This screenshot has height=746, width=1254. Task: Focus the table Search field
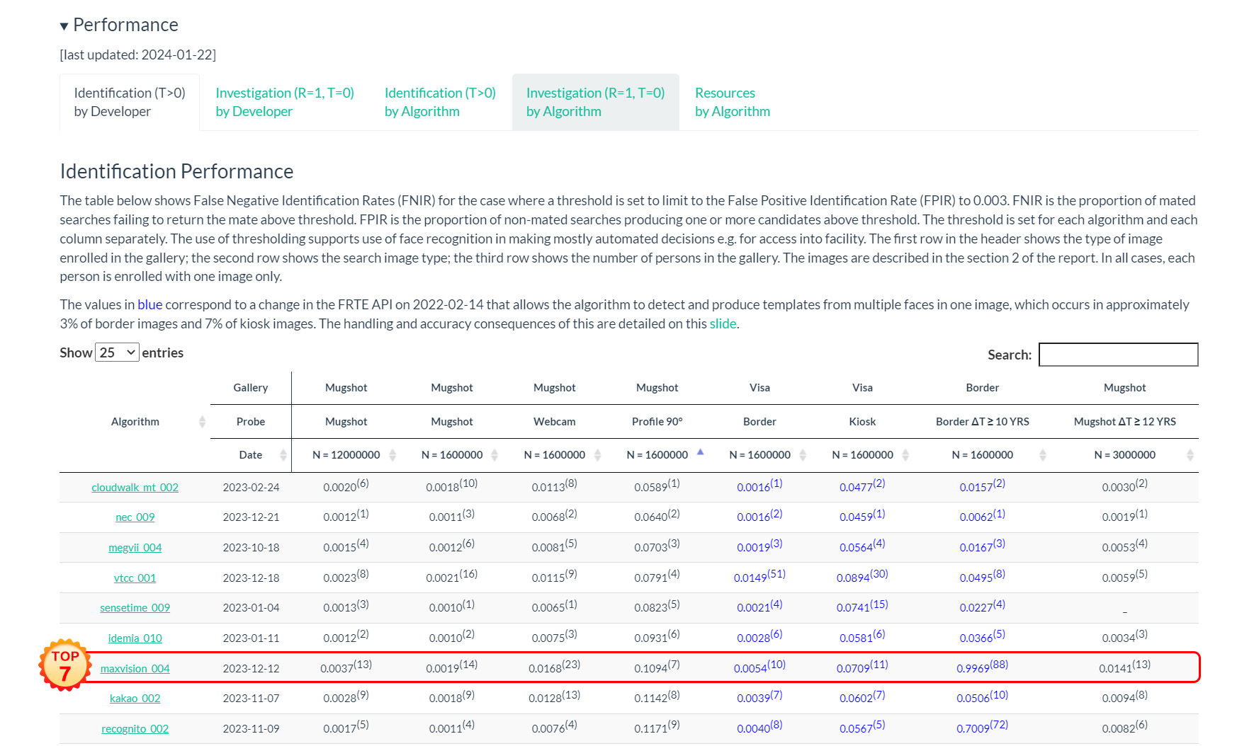(1118, 355)
